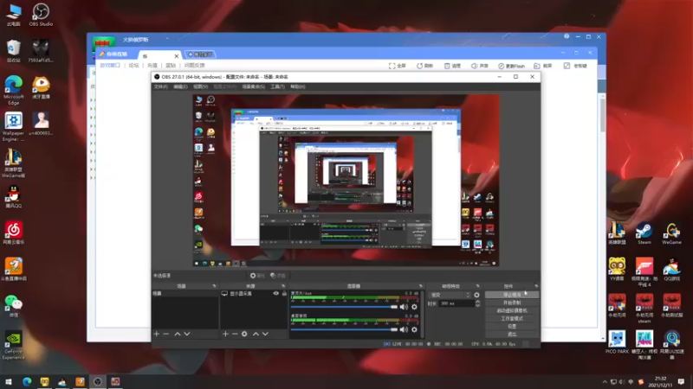Screen dimensions: 693x389
Task: Click Update Flash icon in browser toolbar
Action: pyautogui.click(x=511, y=66)
